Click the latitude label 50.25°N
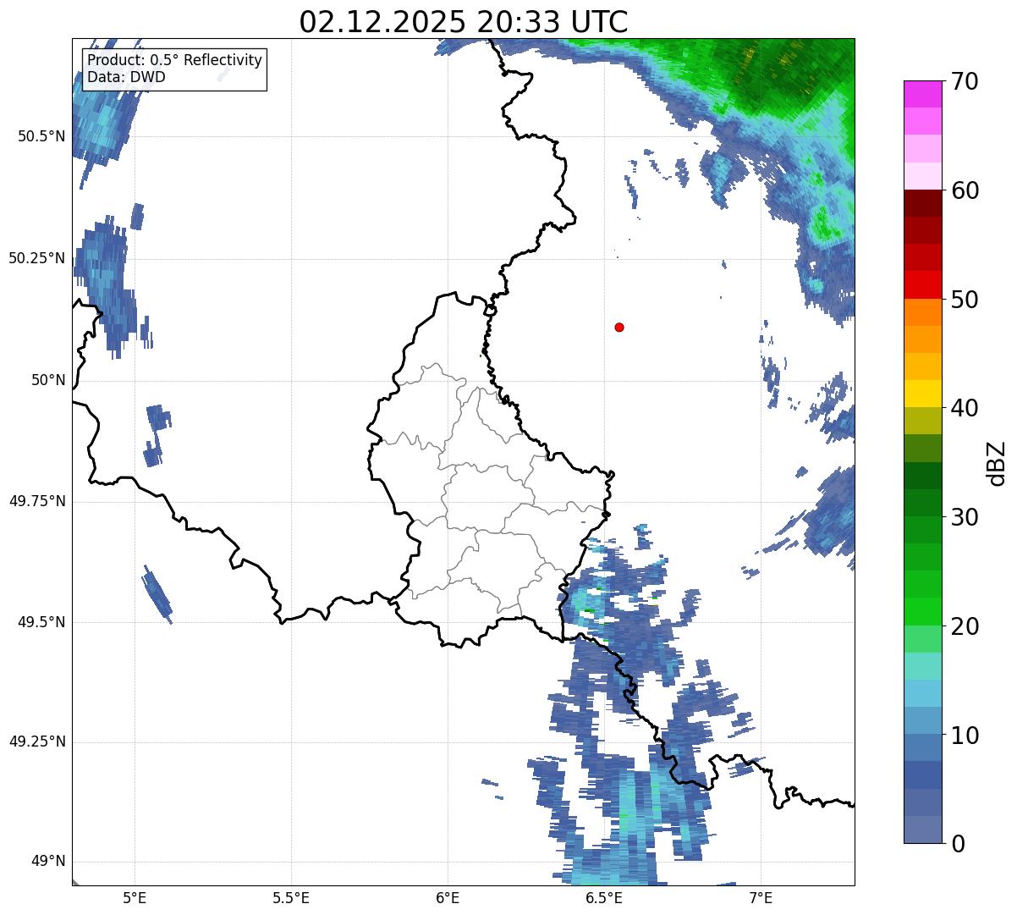The height and width of the screenshot is (915, 1017). (x=36, y=258)
